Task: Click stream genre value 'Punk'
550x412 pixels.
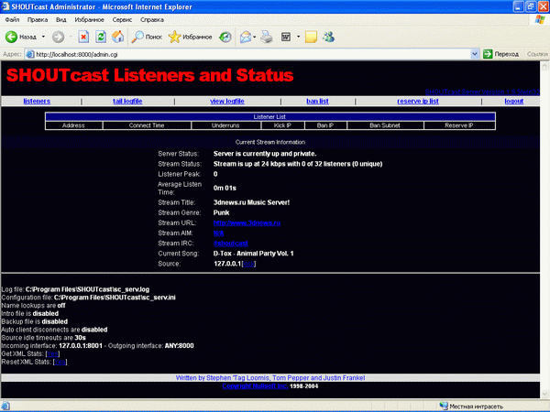Action: [221, 212]
